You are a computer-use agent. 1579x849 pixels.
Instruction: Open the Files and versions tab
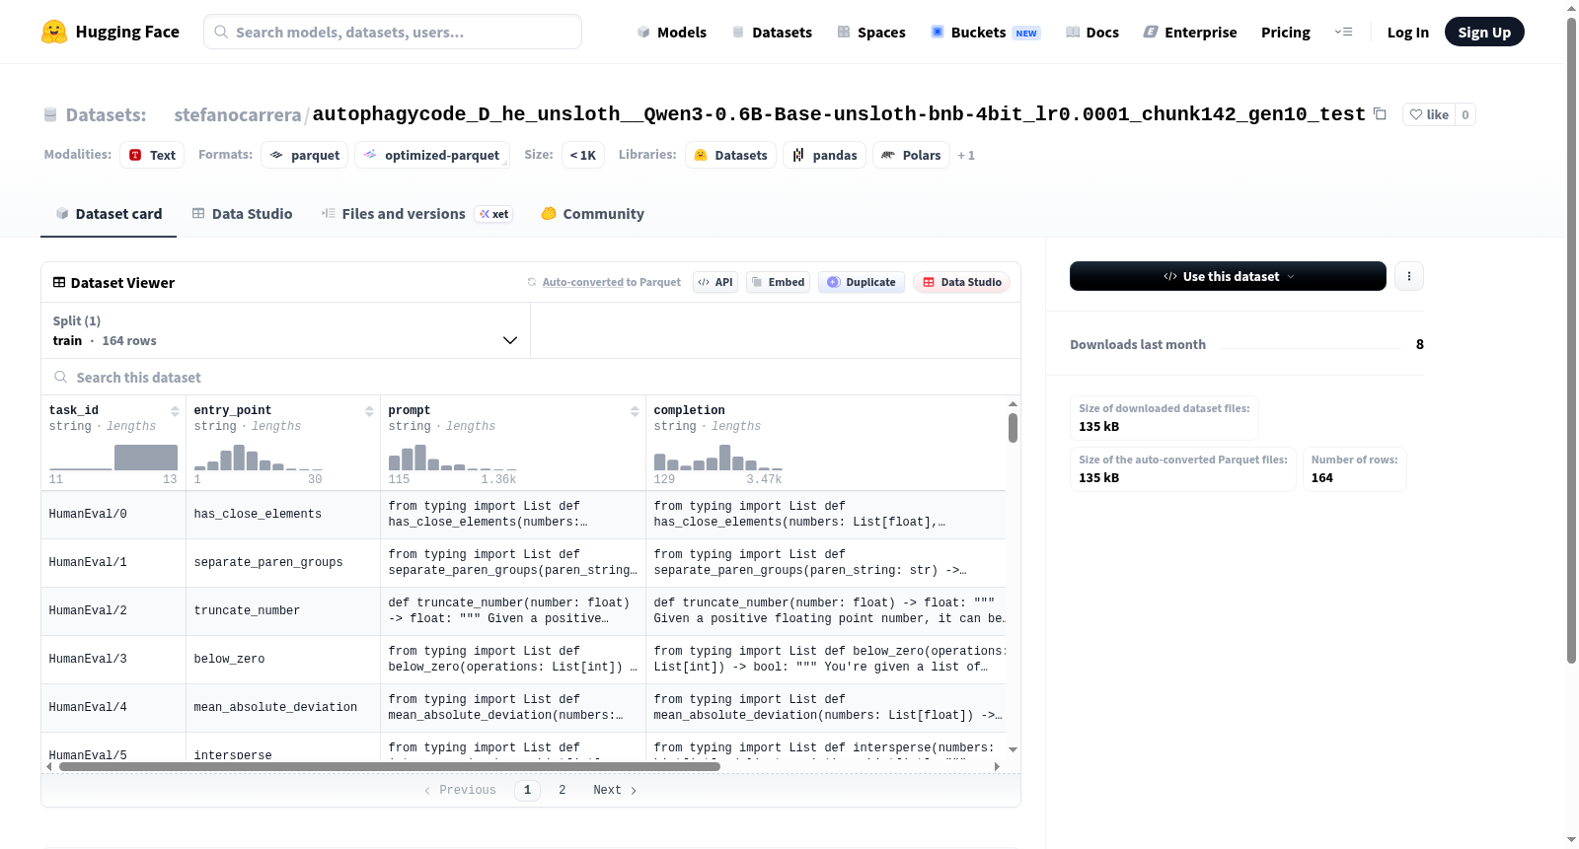click(416, 214)
